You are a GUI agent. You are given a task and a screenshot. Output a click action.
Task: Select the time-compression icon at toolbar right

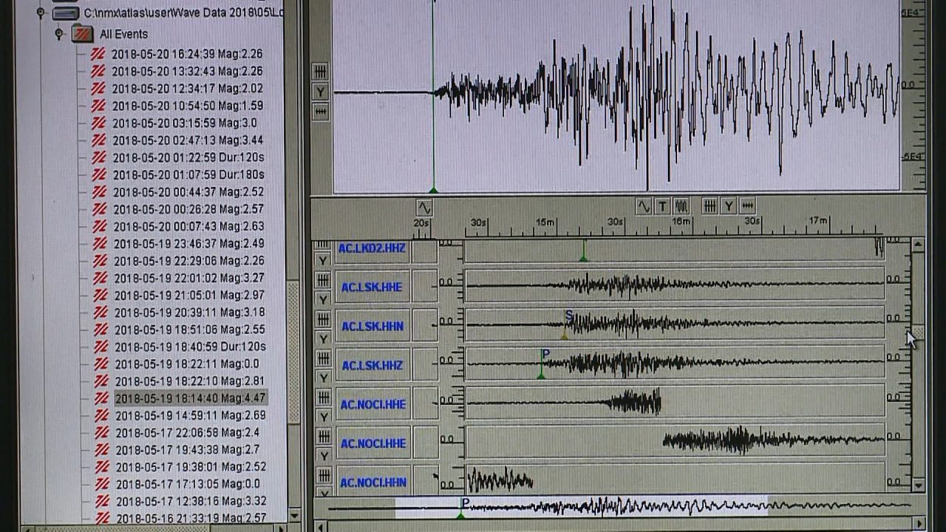click(x=746, y=207)
